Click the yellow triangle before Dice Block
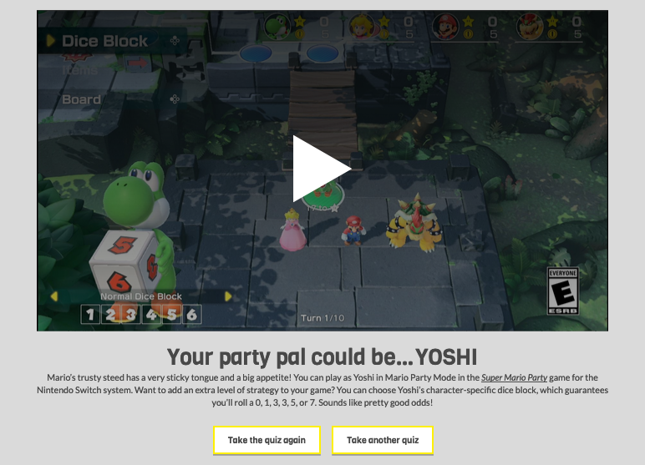 click(51, 41)
